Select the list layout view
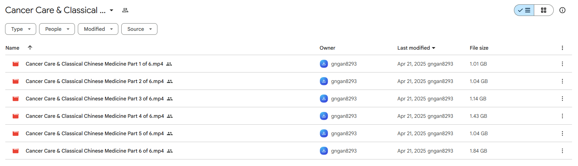Viewport: 578px width, 166px height. [524, 10]
